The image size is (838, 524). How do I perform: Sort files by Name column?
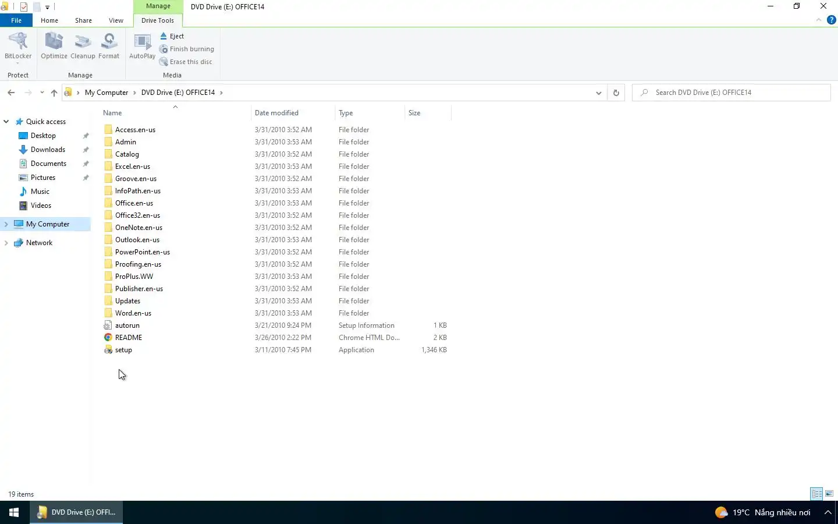pyautogui.click(x=175, y=113)
